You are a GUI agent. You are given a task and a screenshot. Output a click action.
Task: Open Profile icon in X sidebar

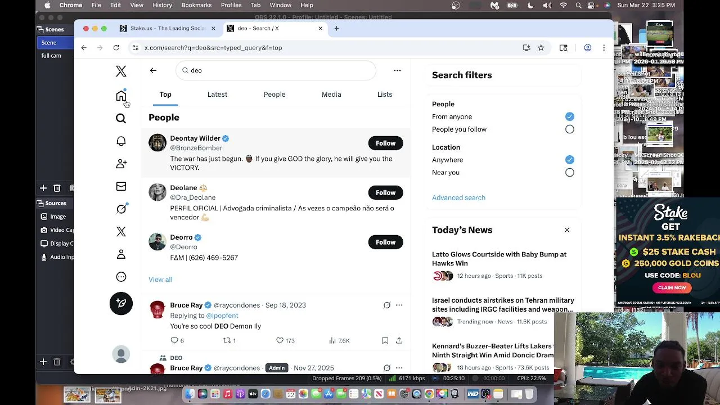pos(121,254)
